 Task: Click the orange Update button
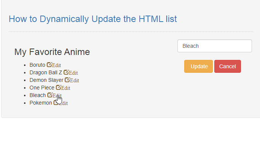point(198,66)
